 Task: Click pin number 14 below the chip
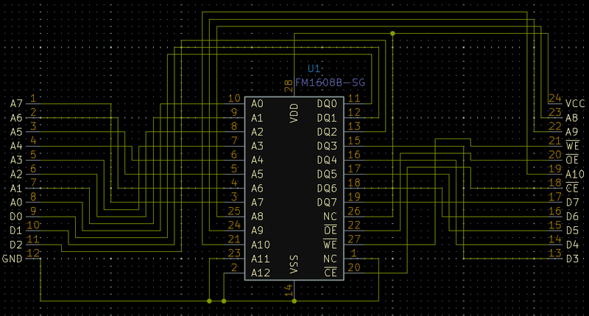tap(289, 290)
